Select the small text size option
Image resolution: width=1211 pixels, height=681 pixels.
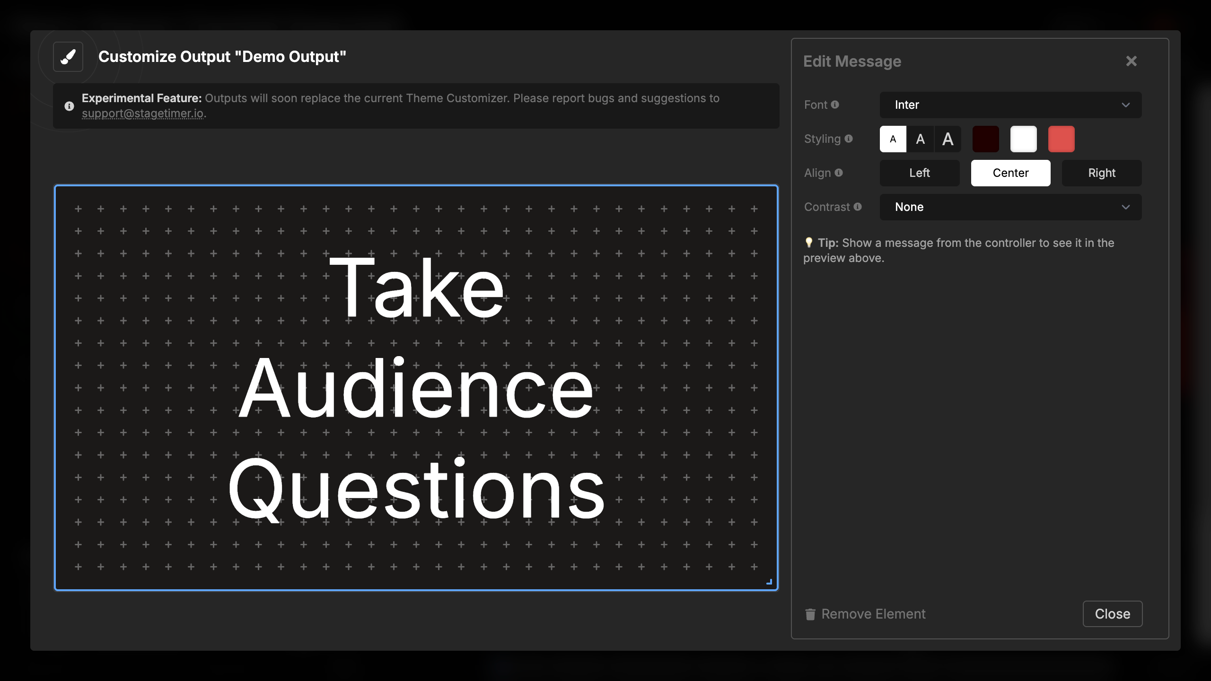click(x=893, y=139)
